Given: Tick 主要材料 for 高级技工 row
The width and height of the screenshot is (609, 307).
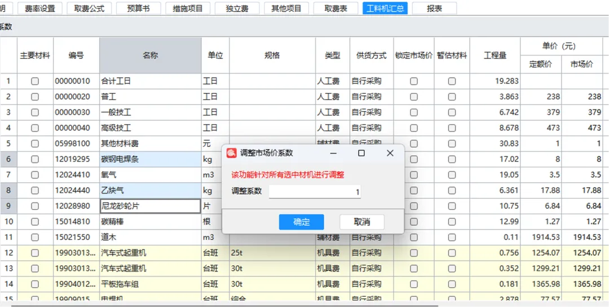Looking at the screenshot, I should tap(35, 128).
